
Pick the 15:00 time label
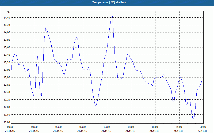click(131, 127)
